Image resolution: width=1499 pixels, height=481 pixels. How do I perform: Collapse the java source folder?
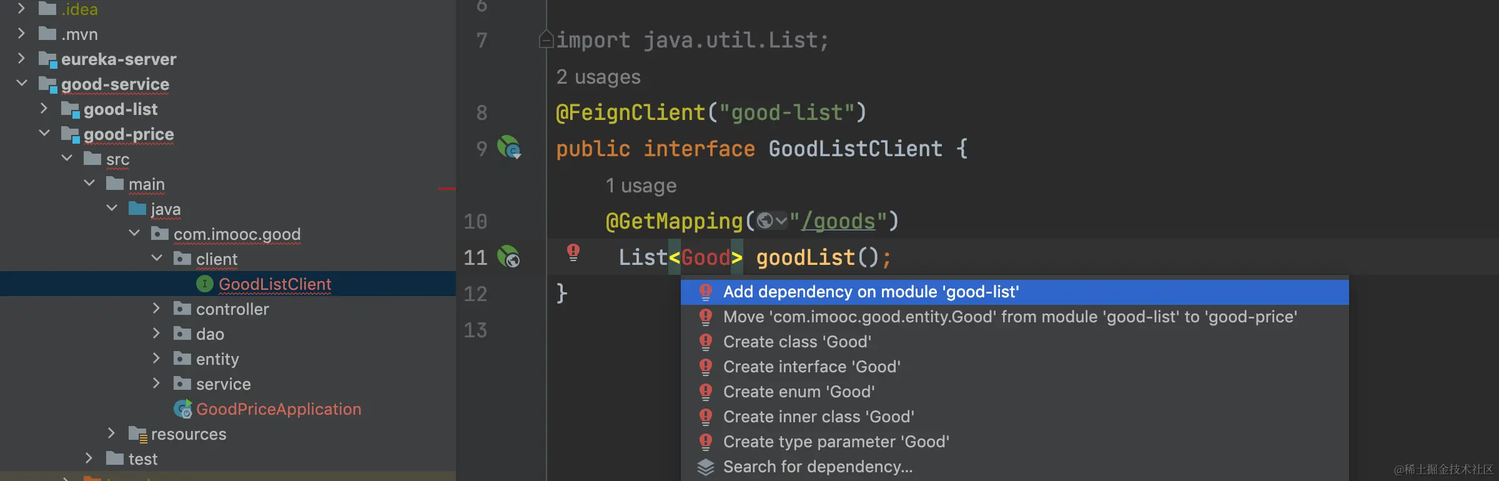[111, 208]
